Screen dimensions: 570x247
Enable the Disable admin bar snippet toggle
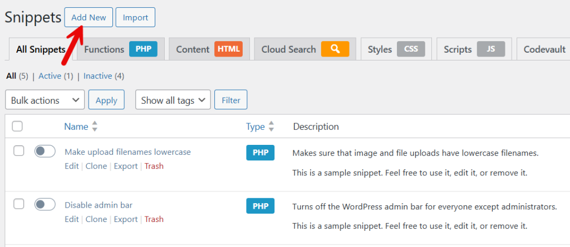click(45, 205)
